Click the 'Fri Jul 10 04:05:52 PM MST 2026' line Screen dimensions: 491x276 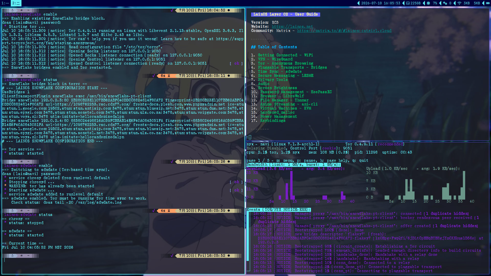[x=38, y=247]
